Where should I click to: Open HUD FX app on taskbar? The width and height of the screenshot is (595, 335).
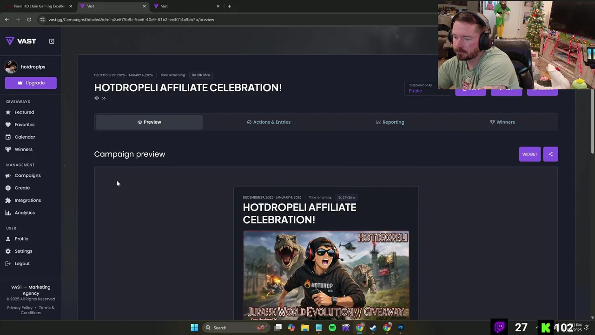coord(346,328)
